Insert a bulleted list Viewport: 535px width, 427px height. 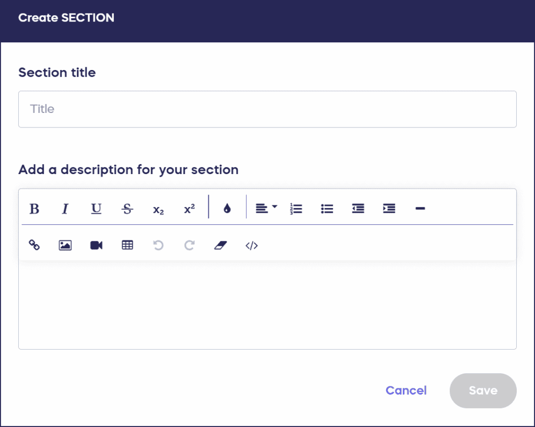click(327, 209)
